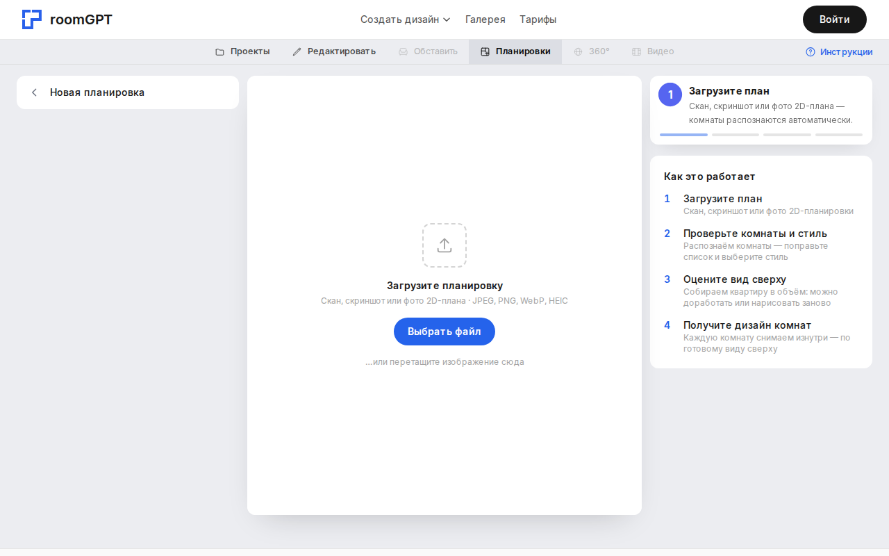Open the Инструкции link

tap(846, 51)
